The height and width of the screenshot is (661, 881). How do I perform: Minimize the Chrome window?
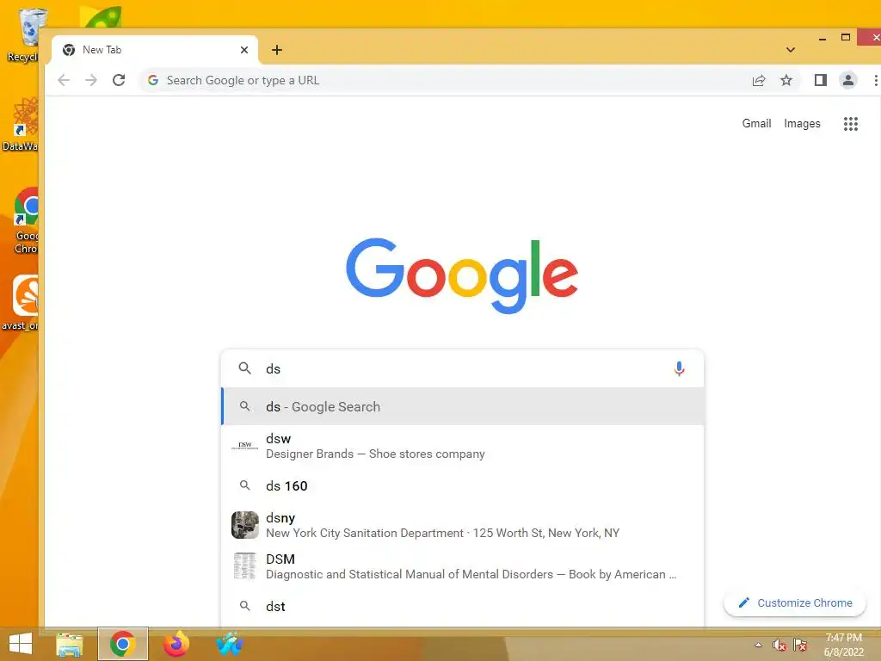[x=822, y=38]
